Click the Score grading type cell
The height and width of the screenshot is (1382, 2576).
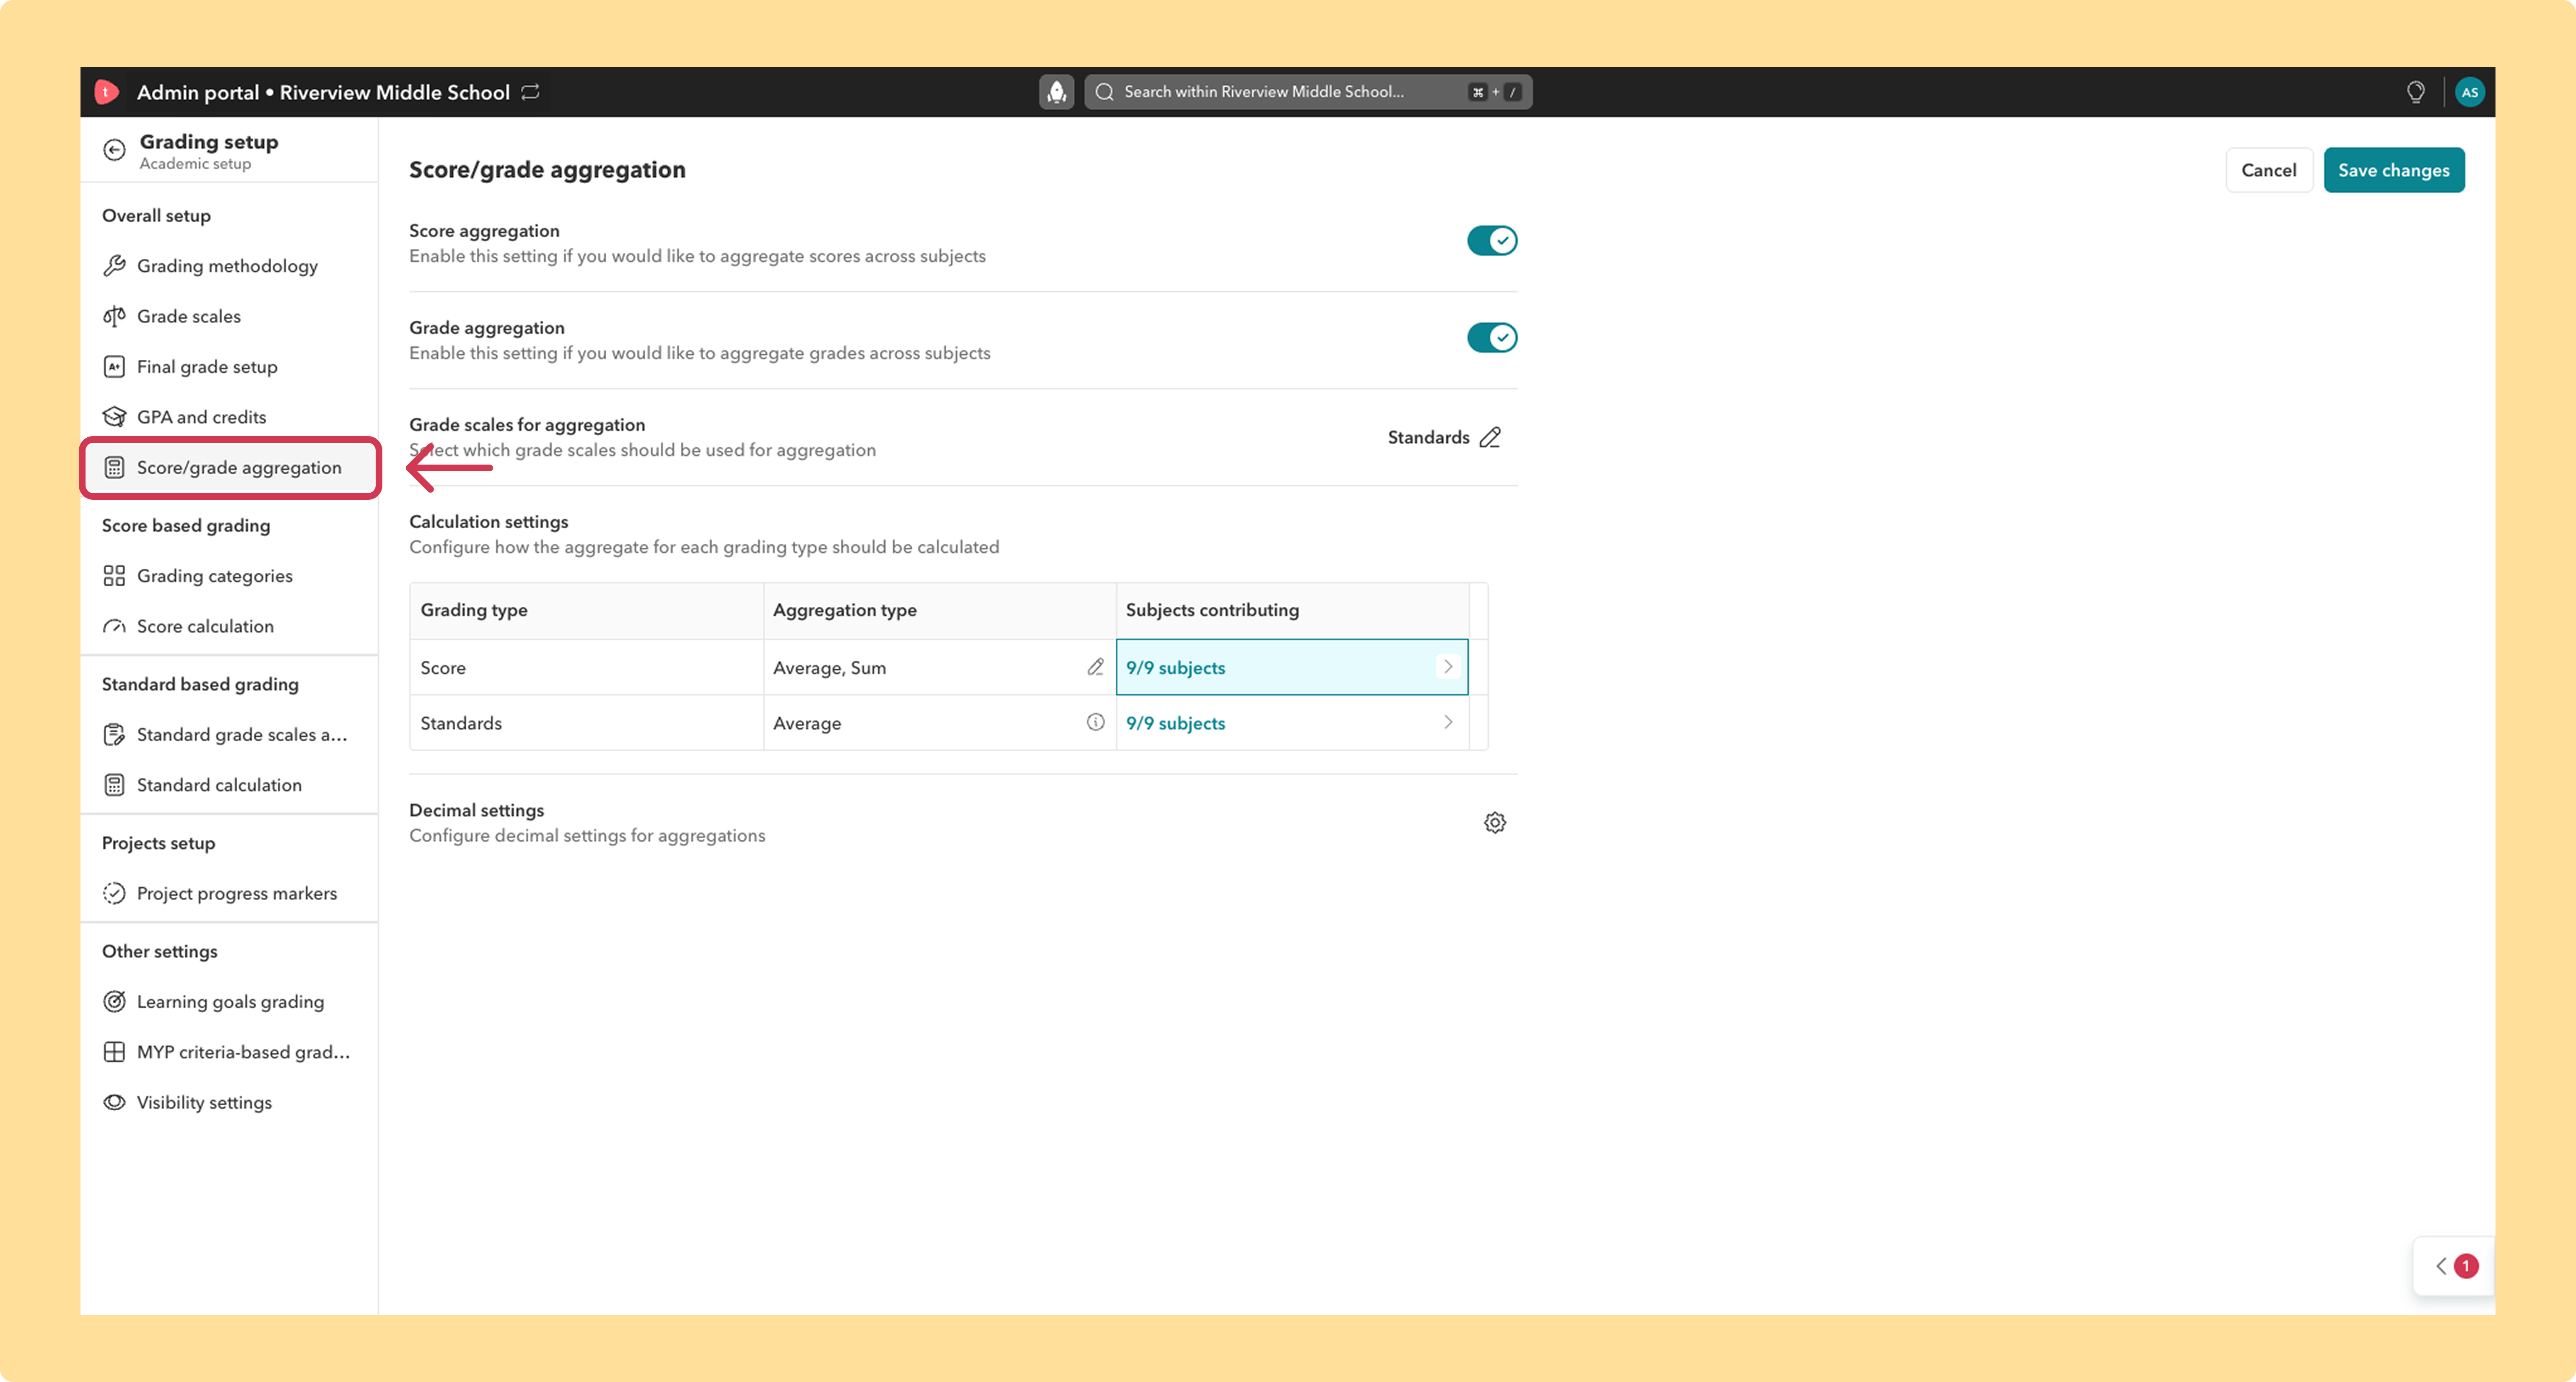[x=586, y=667]
